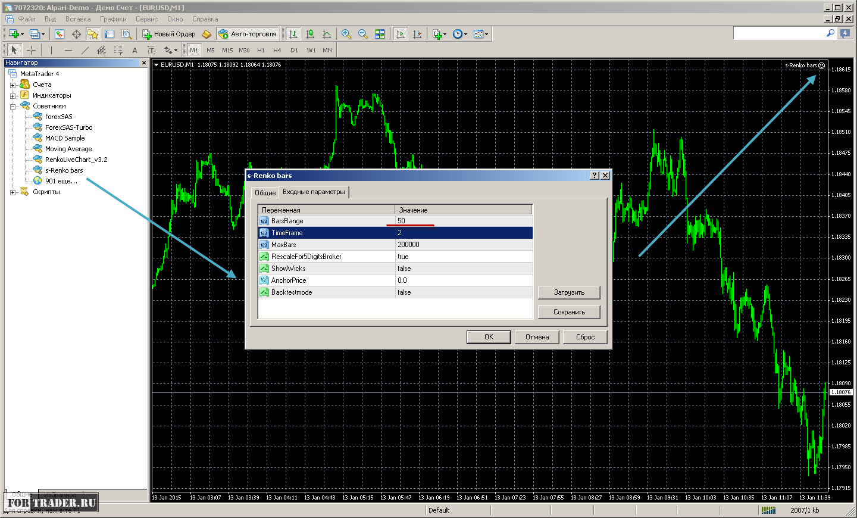The width and height of the screenshot is (857, 518).
Task: Switch chart to bar chart type
Action: pos(293,34)
